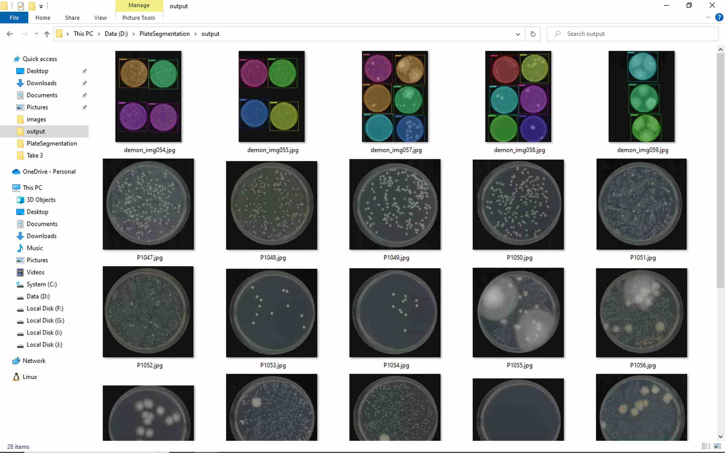725x453 pixels.
Task: Select the demon_img054.jpg thumbnail
Action: pos(148,96)
